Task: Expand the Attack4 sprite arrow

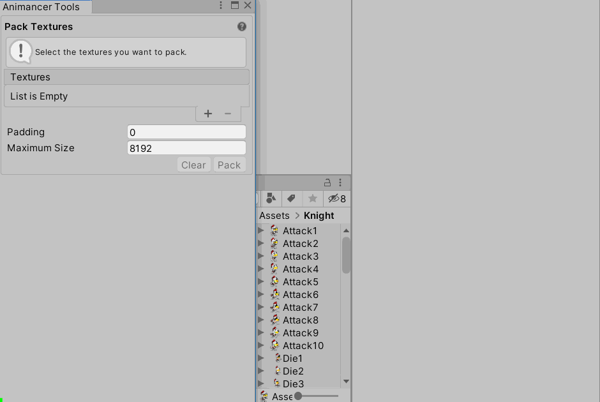Action: 261,269
